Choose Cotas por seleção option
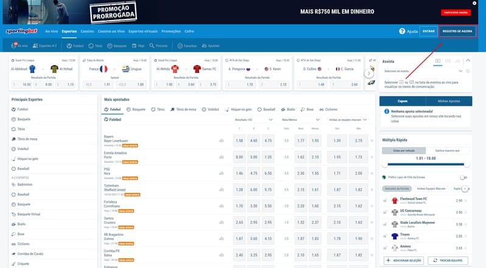The image size is (486, 268). coord(404,151)
